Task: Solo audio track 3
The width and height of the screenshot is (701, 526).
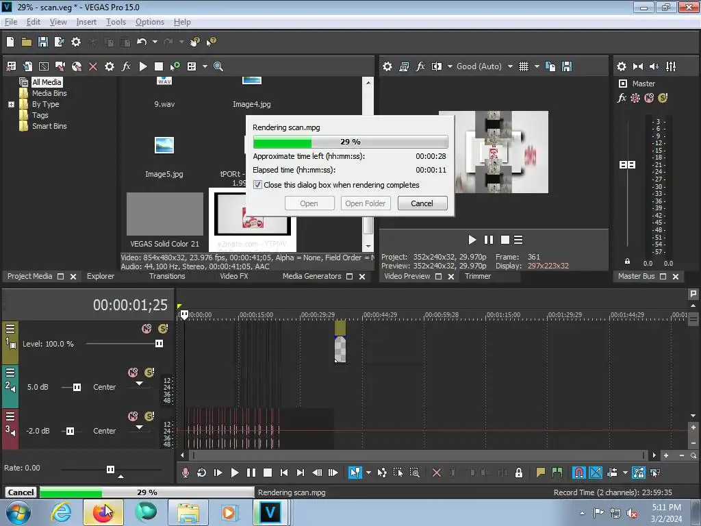Action: [x=149, y=416]
